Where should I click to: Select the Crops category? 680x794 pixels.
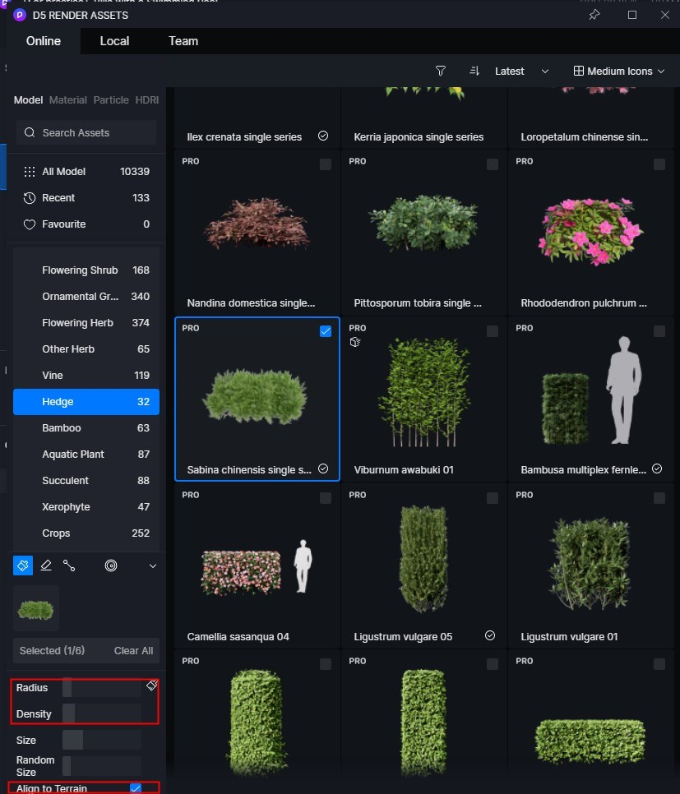coord(86,533)
